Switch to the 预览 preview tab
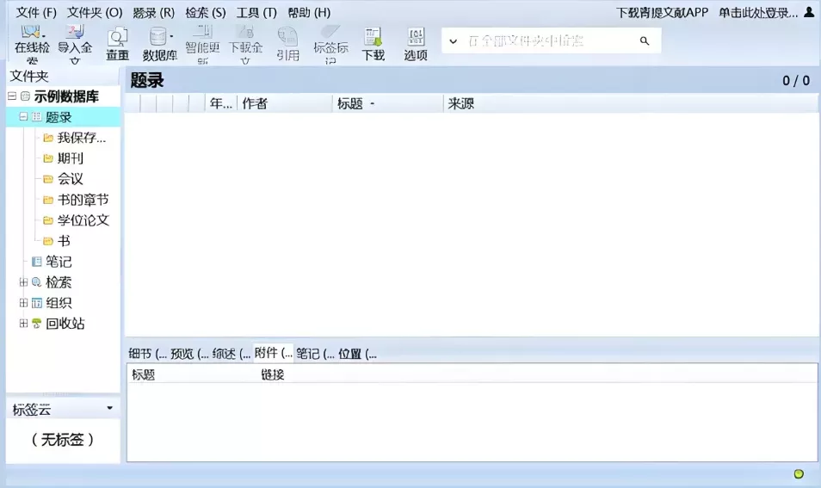This screenshot has width=821, height=488. pyautogui.click(x=188, y=354)
